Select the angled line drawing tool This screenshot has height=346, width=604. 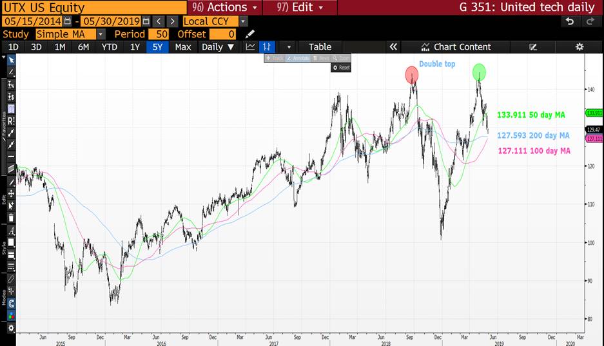pyautogui.click(x=11, y=72)
